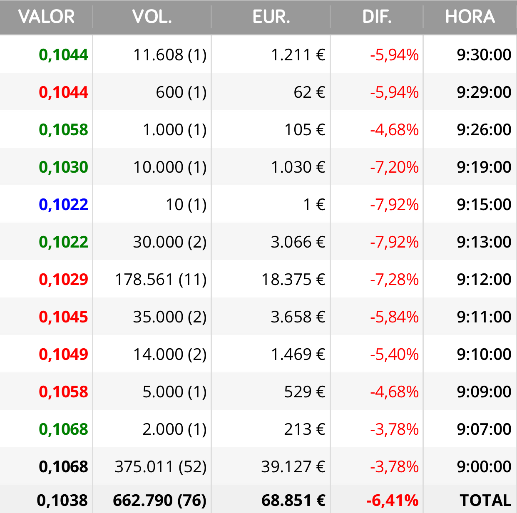
Task: Click volume 375.011 (52) cell
Action: point(161,466)
